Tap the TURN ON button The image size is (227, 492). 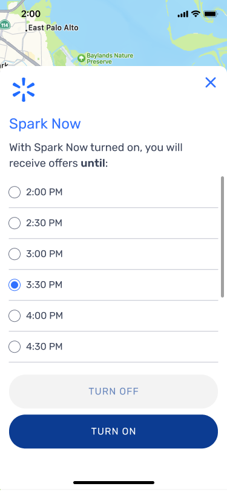(x=113, y=431)
